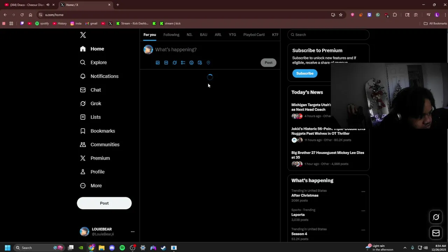Open the emoji picker in composer
The height and width of the screenshot is (252, 448).
click(191, 63)
